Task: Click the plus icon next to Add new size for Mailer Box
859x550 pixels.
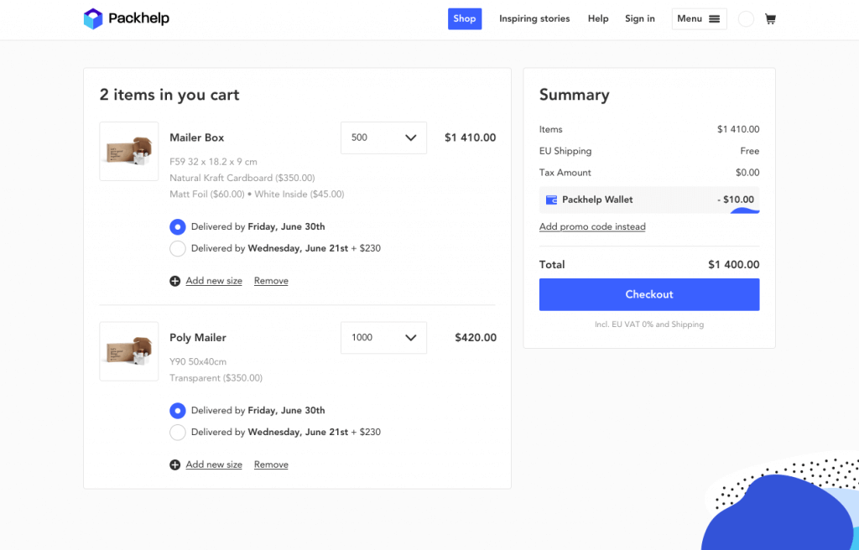Action: (176, 280)
